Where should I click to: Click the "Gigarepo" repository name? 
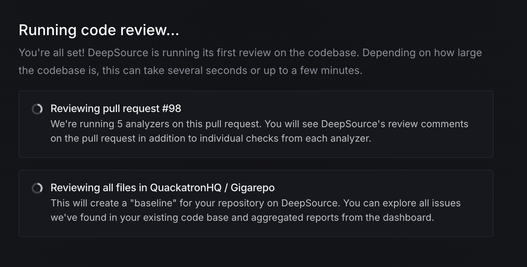[252, 187]
